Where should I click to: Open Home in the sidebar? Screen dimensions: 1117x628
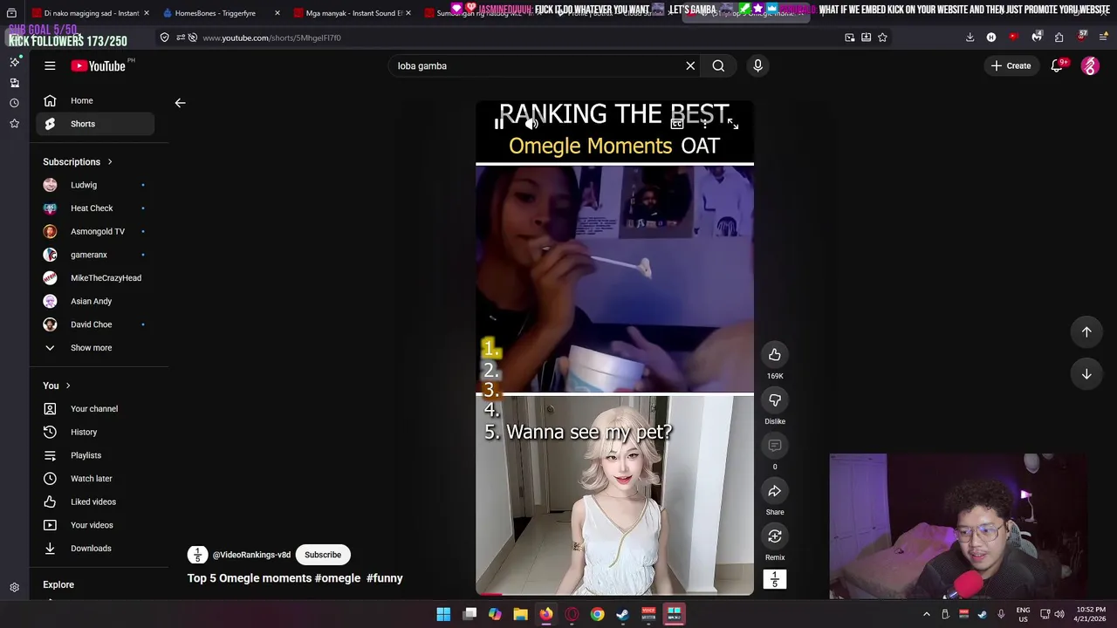coord(95,100)
